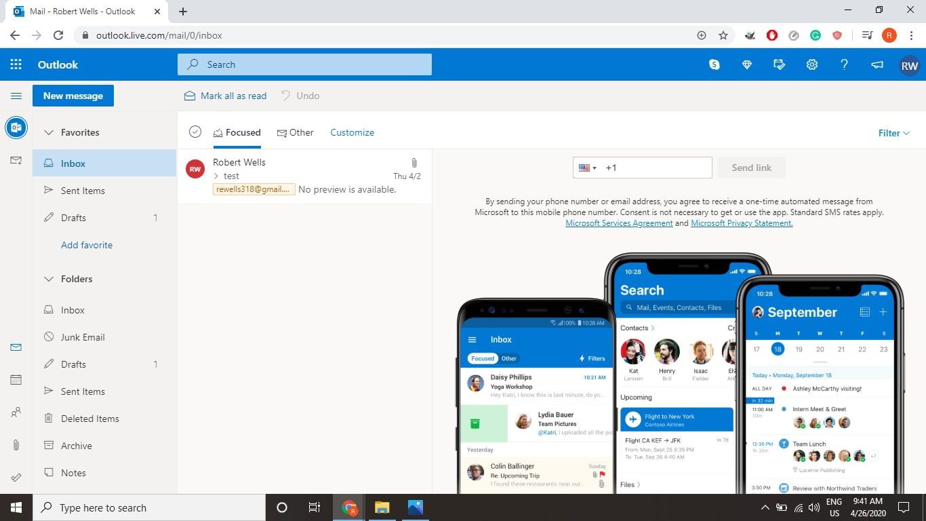Open Sent Items under Folders

click(104, 391)
